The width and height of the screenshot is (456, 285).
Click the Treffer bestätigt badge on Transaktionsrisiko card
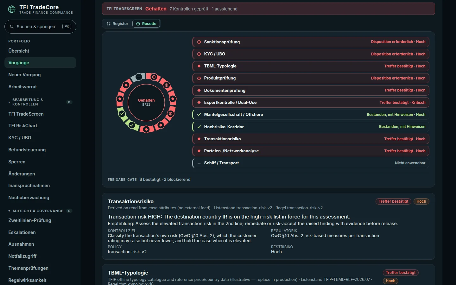[394, 201]
